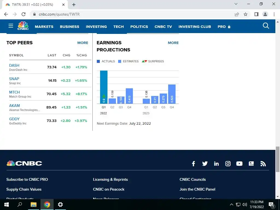
Task: Reload the current page
Action: (24, 14)
